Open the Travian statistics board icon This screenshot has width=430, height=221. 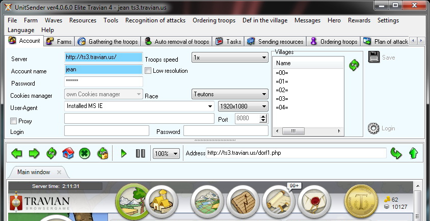click(243, 202)
